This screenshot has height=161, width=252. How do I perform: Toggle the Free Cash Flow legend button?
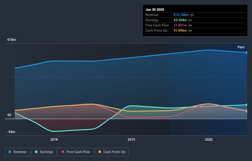pyautogui.click(x=76, y=152)
